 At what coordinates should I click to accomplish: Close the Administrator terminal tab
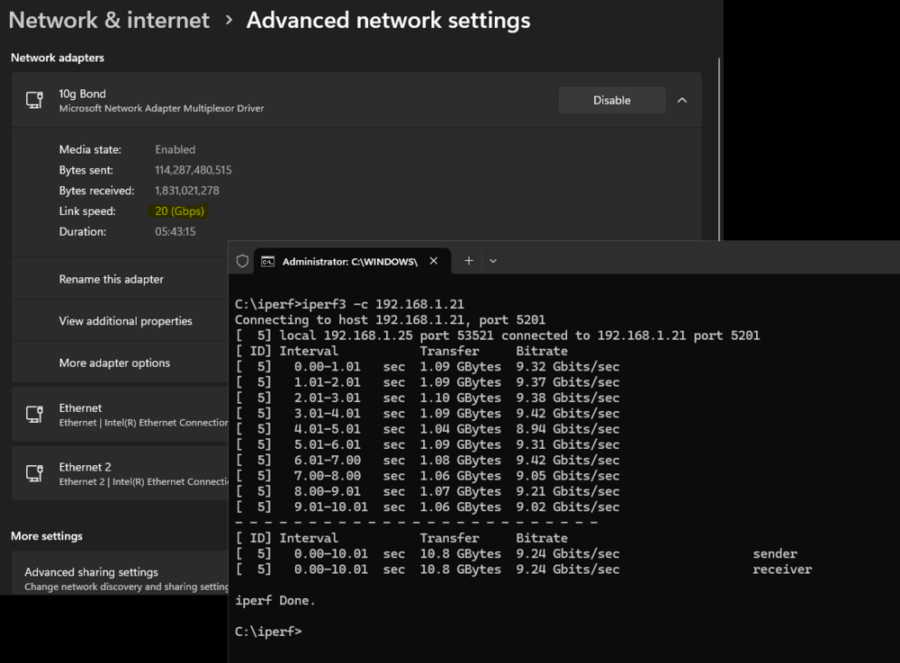click(434, 261)
